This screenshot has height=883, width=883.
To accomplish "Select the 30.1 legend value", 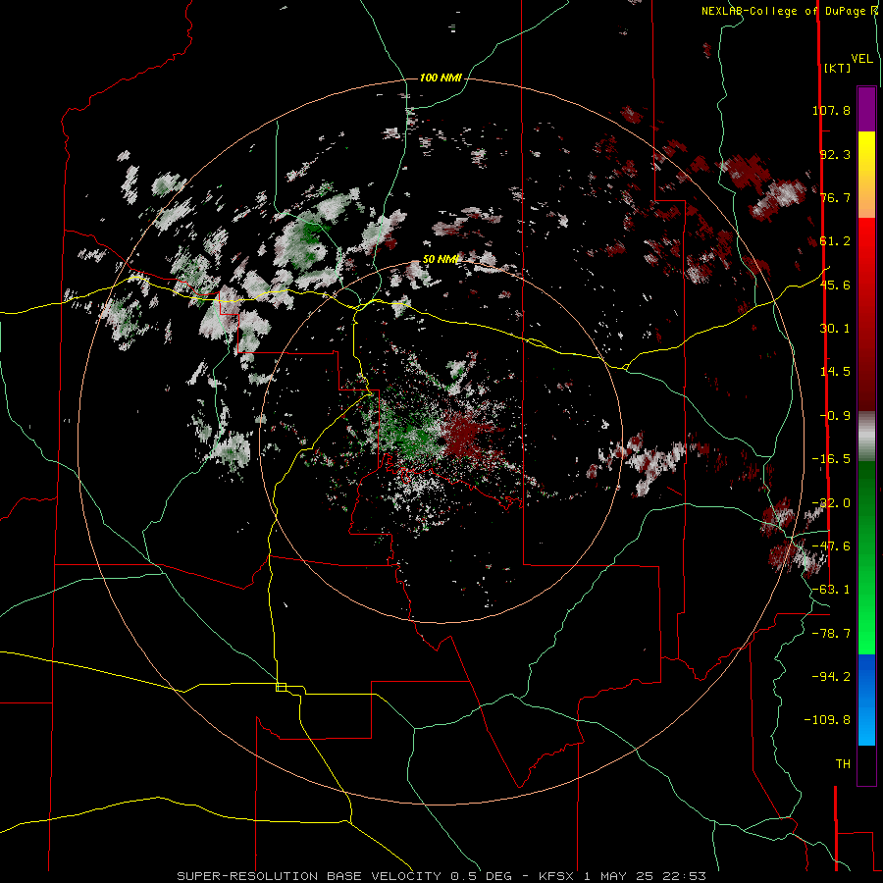I will click(x=835, y=329).
